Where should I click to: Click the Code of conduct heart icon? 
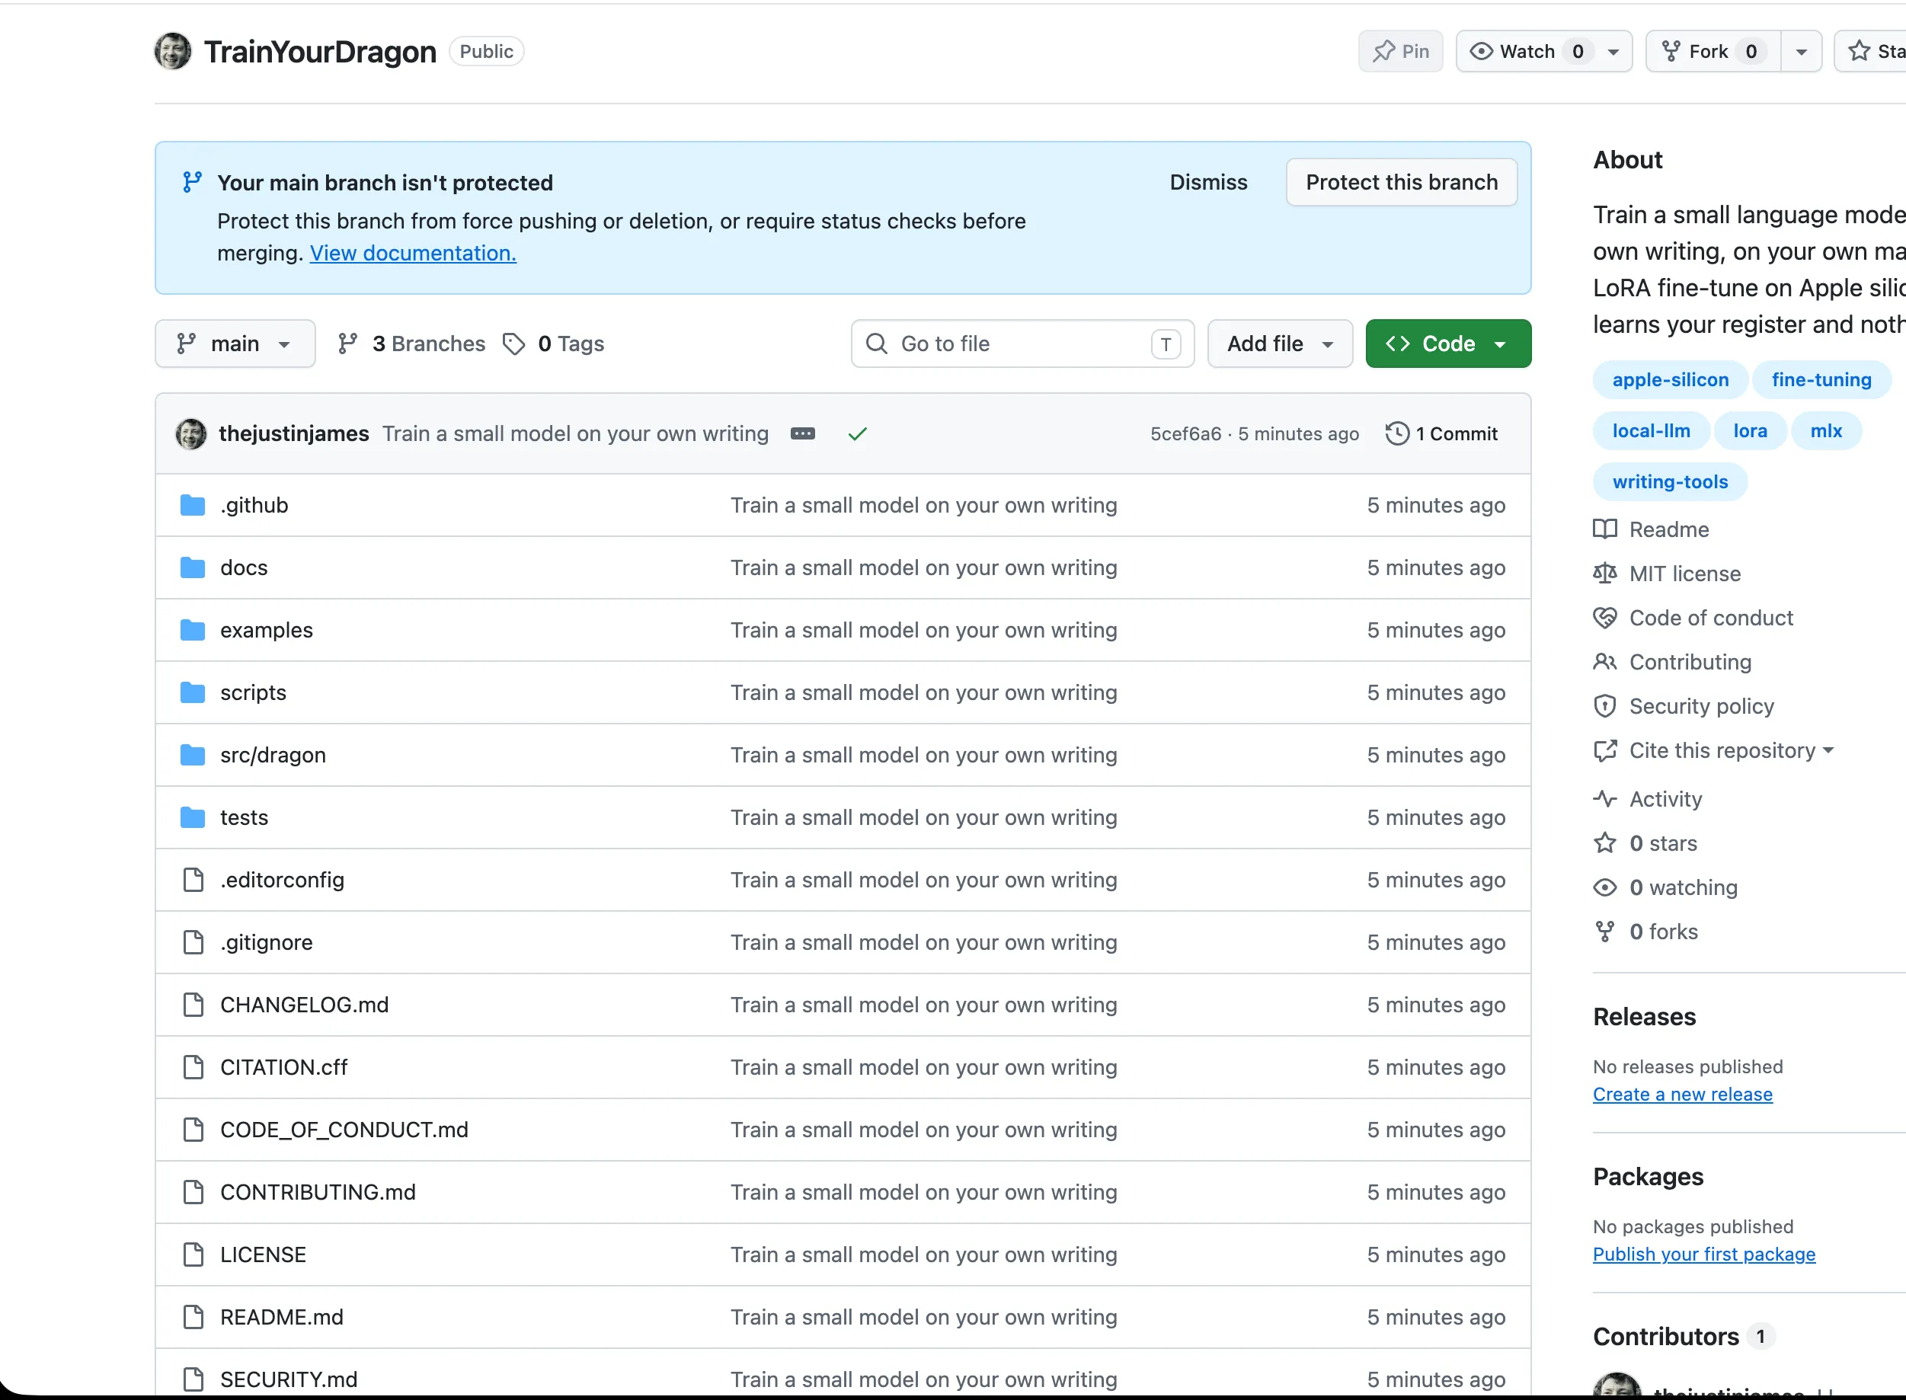[x=1605, y=618]
